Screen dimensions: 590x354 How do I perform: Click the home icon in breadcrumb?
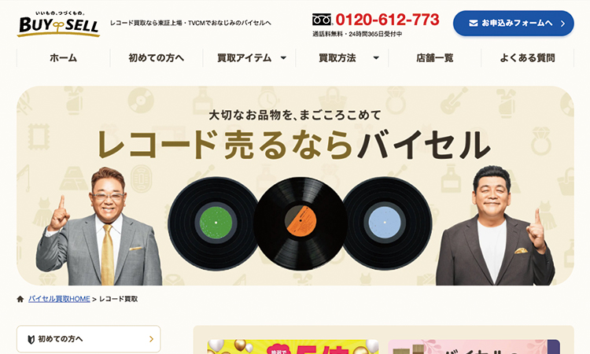20,299
